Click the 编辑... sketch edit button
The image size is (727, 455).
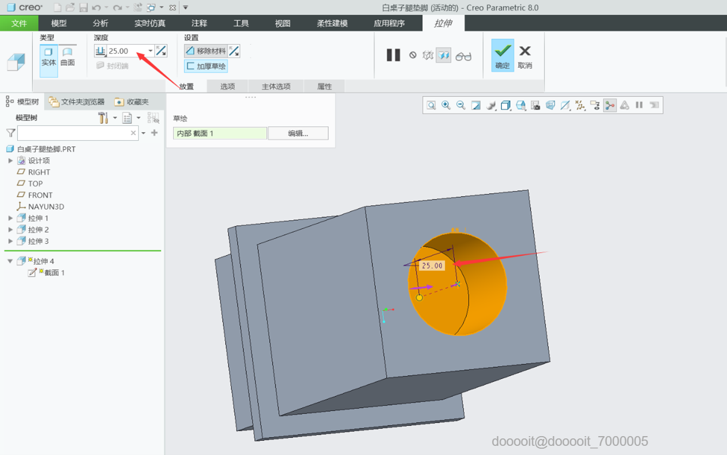click(x=298, y=133)
